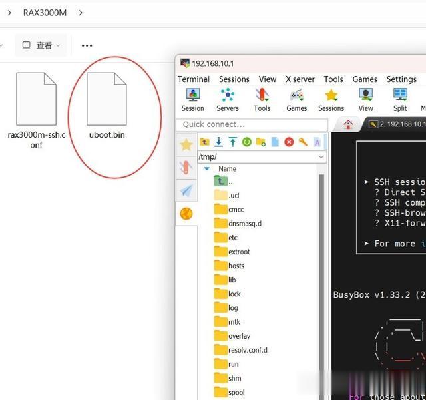426x400 pixels.
Task: Open the X server menu
Action: coord(300,79)
